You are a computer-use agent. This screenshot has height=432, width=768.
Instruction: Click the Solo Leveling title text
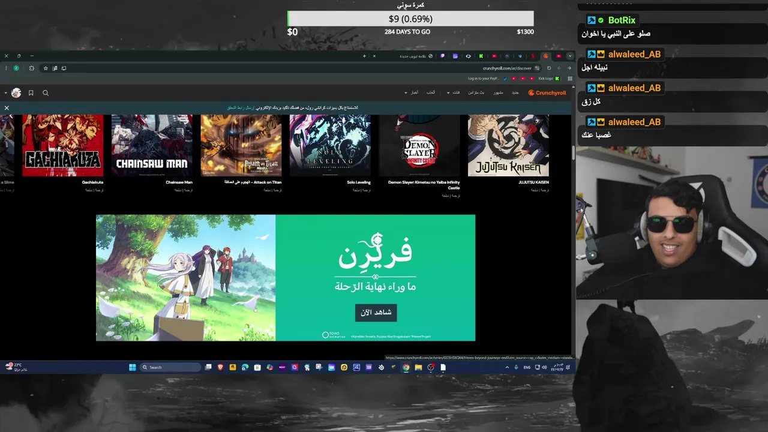[359, 182]
